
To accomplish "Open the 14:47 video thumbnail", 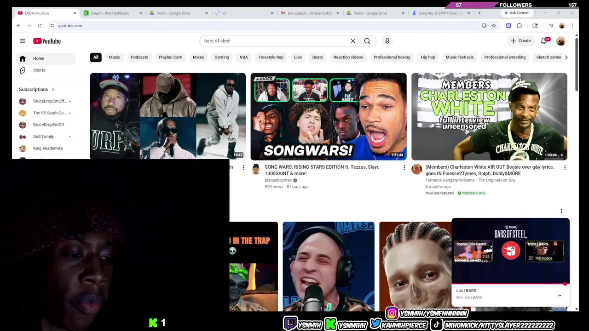I will pos(167,116).
